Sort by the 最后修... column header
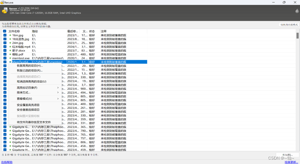This screenshot has width=300, height=164. click(x=73, y=31)
